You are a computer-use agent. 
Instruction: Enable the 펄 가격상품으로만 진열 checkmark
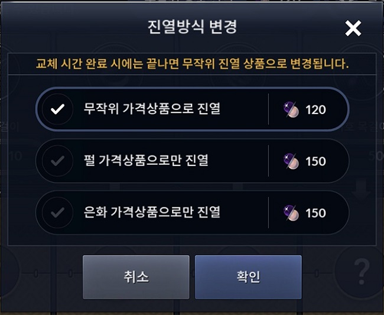click(58, 161)
